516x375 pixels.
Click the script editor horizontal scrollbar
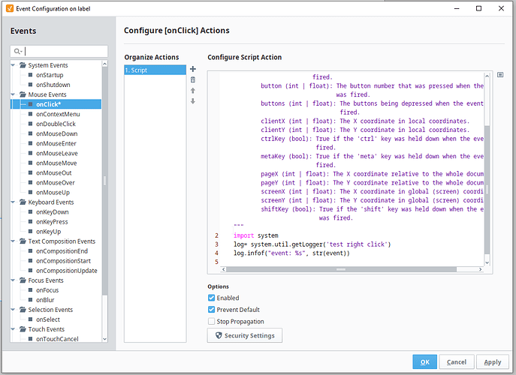click(x=341, y=269)
